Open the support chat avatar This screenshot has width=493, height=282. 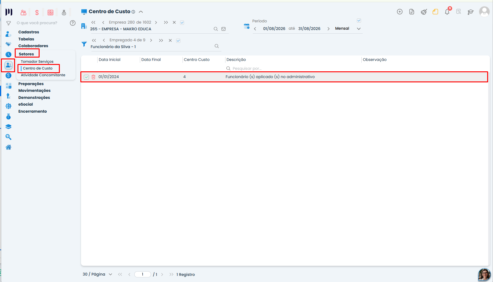(484, 275)
